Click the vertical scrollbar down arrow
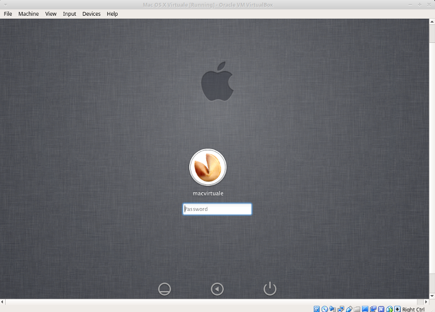Image resolution: width=435 pixels, height=312 pixels. pyautogui.click(x=432, y=296)
